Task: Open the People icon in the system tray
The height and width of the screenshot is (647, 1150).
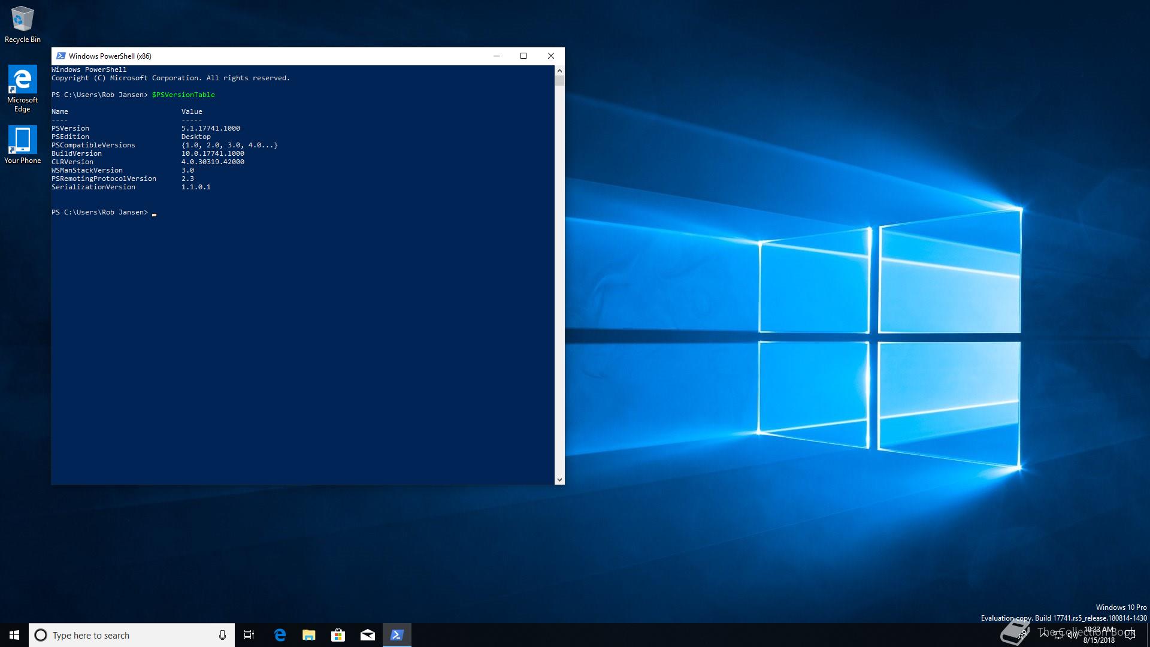Action: coord(1021,634)
